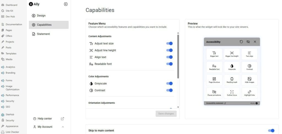Toggle Adjust text size switch
The height and width of the screenshot is (134, 282).
pyautogui.click(x=169, y=43)
